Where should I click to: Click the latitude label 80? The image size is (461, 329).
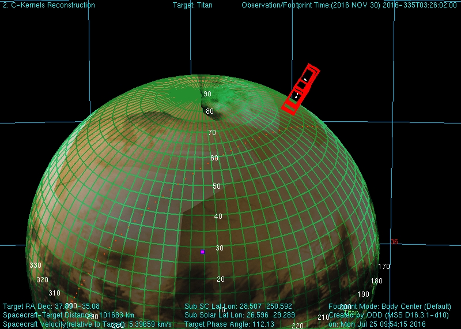210,111
